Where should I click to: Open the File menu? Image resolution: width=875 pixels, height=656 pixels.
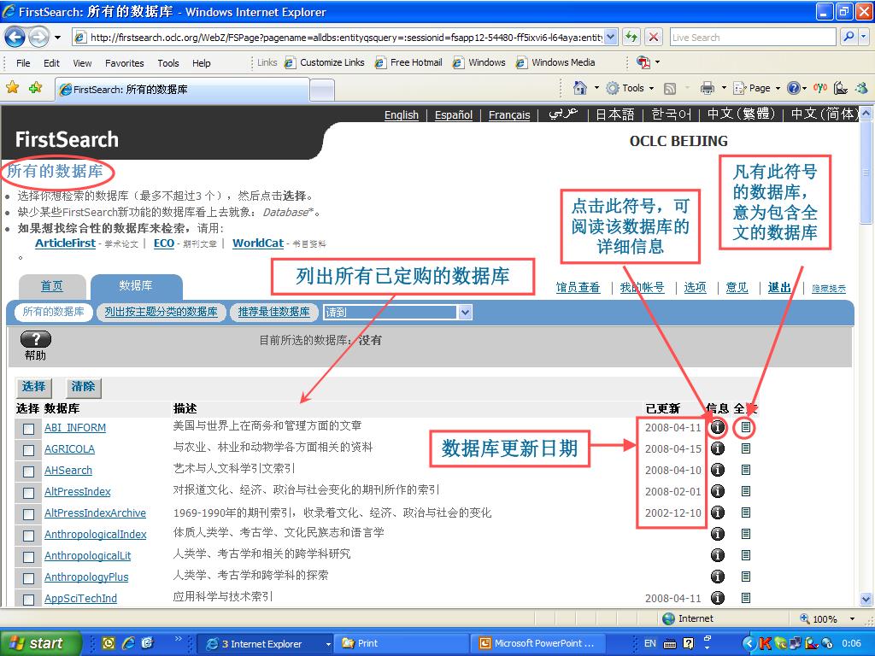click(23, 63)
